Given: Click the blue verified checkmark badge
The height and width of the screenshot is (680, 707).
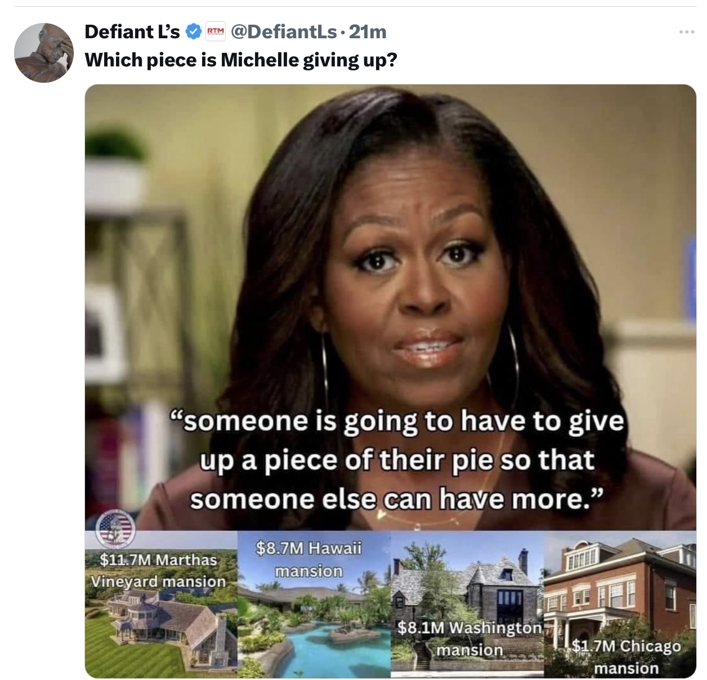Looking at the screenshot, I should (x=193, y=32).
